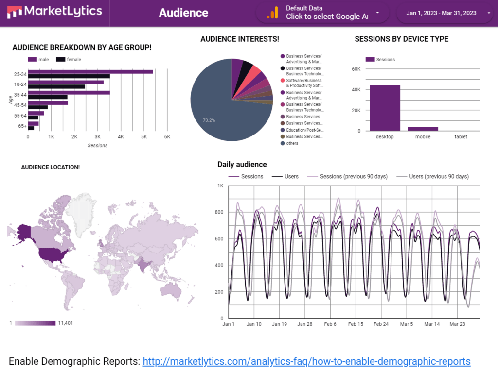Select the Education/Post-Se... legend dot
498x371 pixels.
point(283,130)
